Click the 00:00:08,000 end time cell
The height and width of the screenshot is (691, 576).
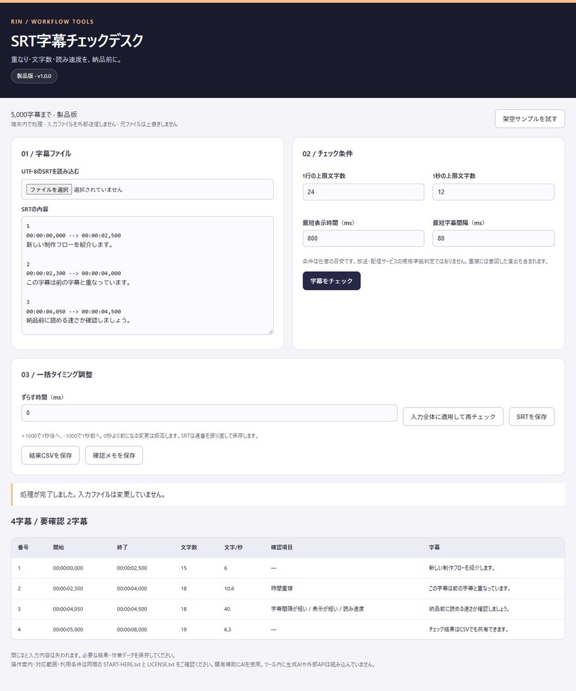pyautogui.click(x=132, y=630)
